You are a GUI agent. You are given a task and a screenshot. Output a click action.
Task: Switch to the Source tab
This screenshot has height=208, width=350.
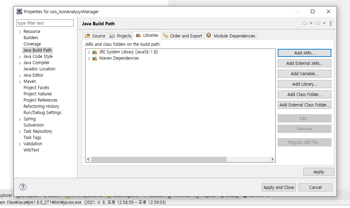pos(95,36)
